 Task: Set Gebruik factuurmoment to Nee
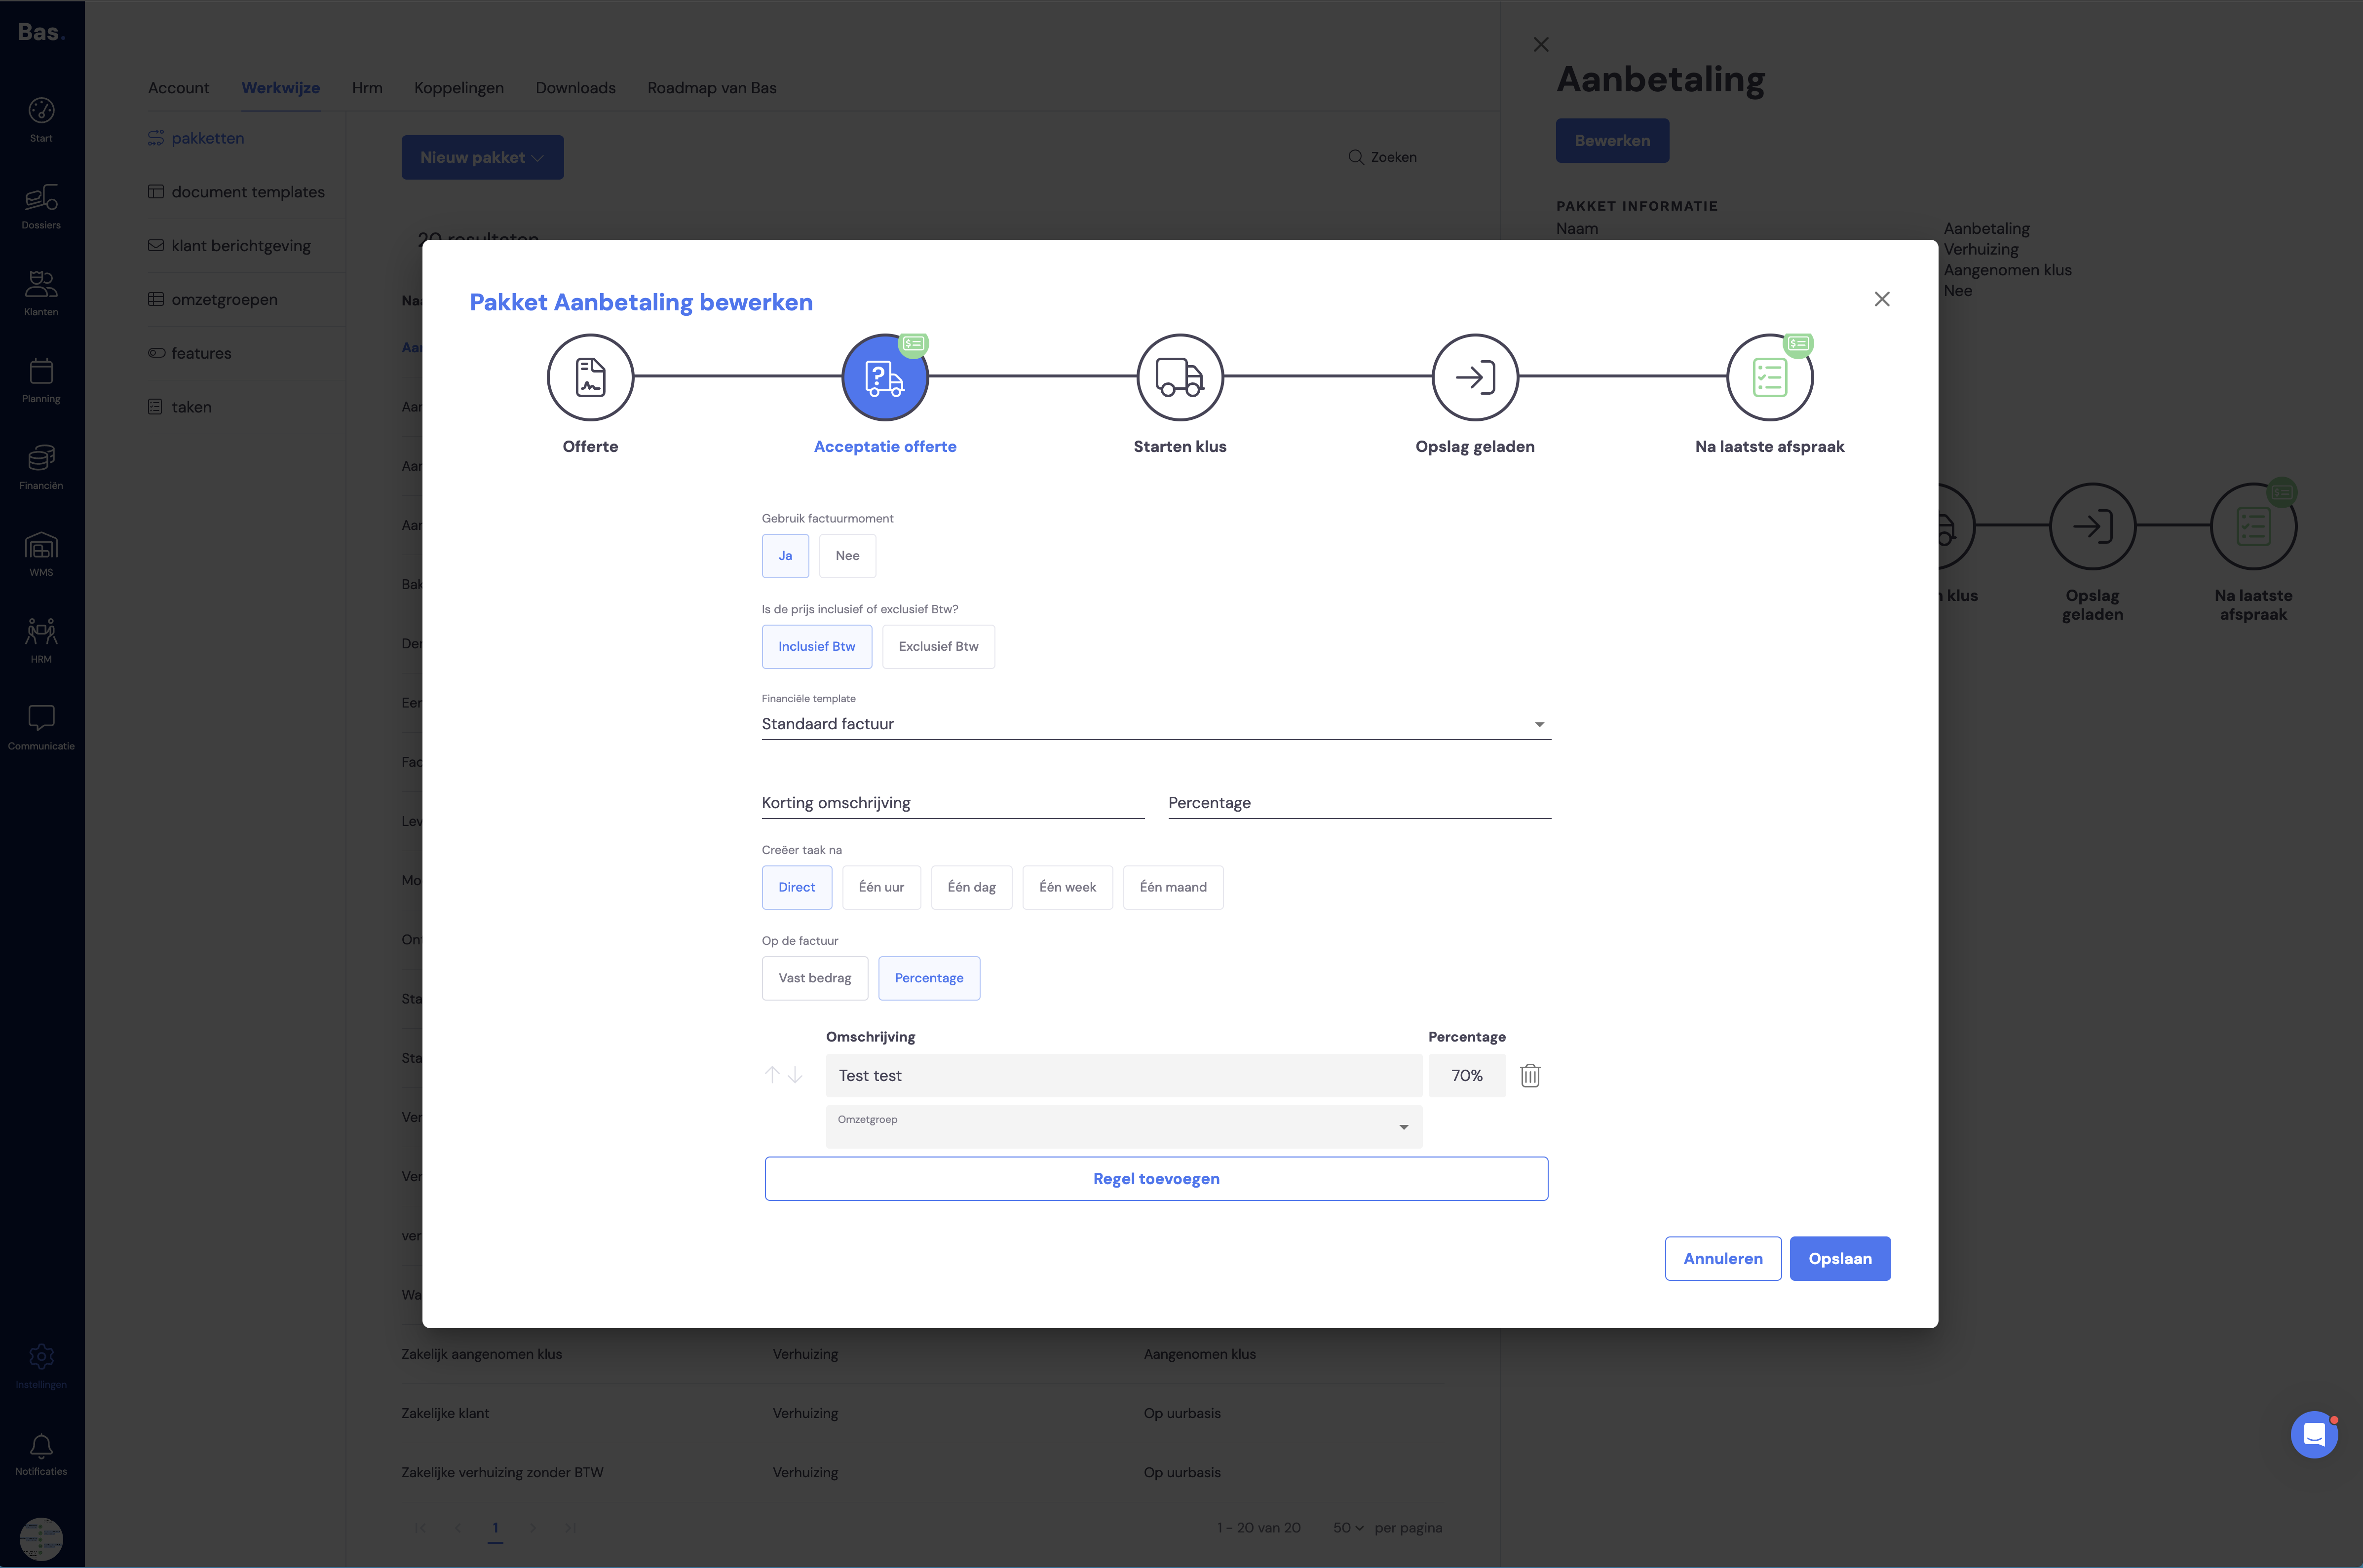coord(847,556)
